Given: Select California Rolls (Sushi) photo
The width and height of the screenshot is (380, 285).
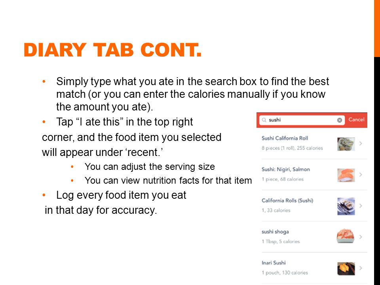Looking at the screenshot, I should tap(346, 206).
